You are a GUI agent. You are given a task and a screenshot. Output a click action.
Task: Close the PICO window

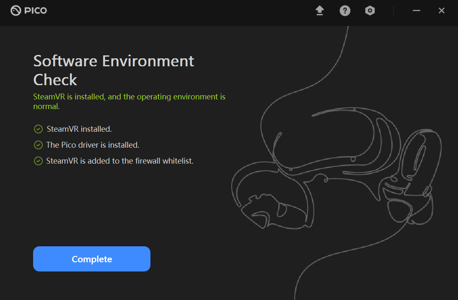click(441, 10)
